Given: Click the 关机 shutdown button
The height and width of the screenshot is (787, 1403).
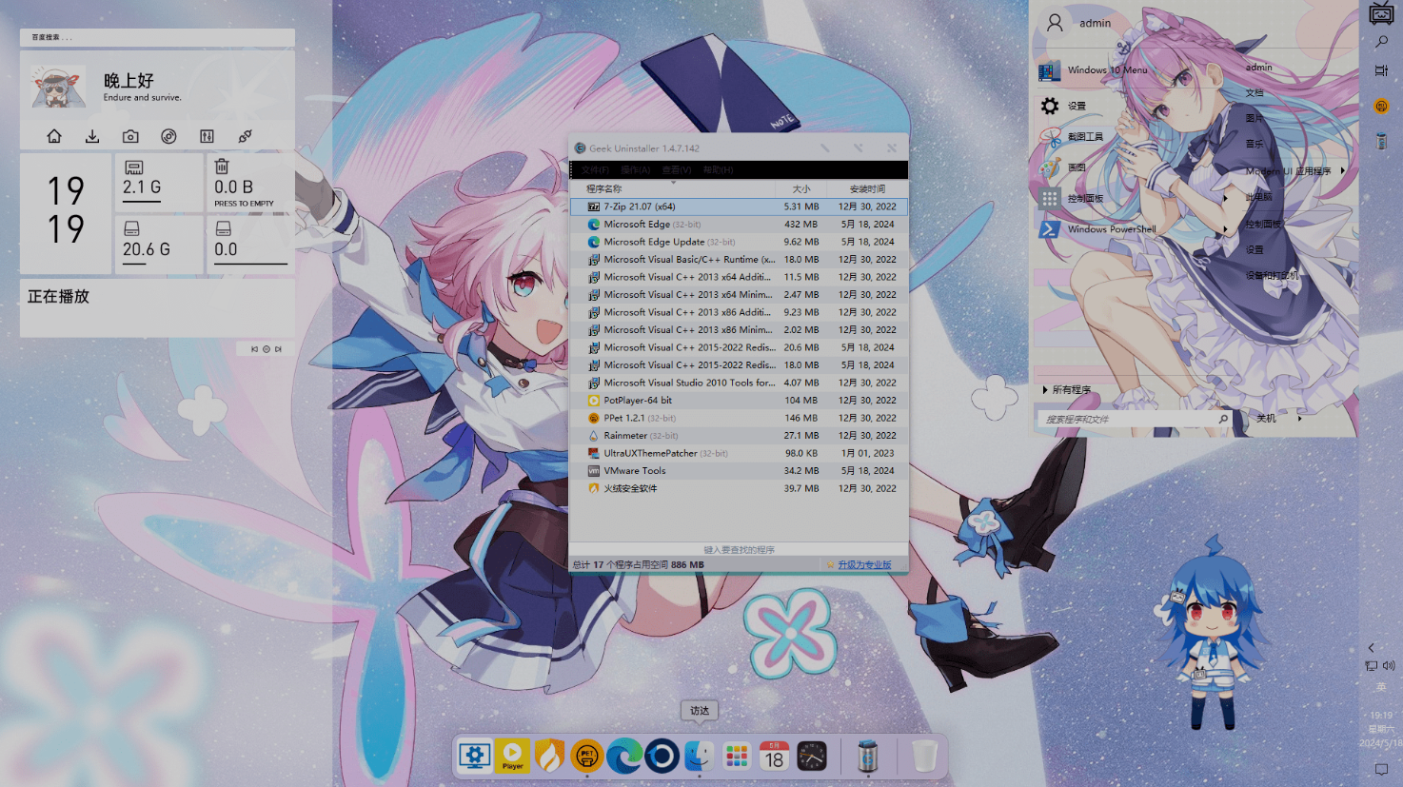Looking at the screenshot, I should (1266, 419).
